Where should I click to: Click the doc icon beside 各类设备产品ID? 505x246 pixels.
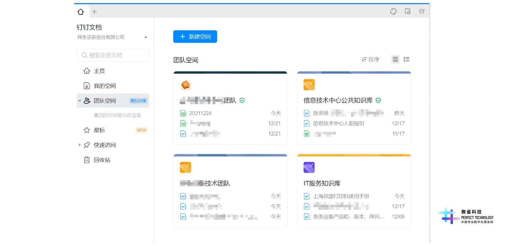point(307,217)
